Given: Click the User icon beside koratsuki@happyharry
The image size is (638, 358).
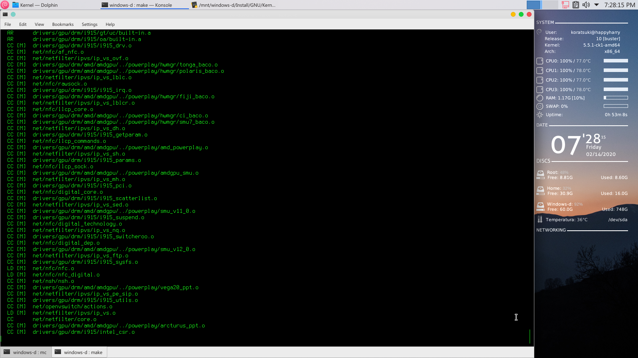Looking at the screenshot, I should click(539, 32).
